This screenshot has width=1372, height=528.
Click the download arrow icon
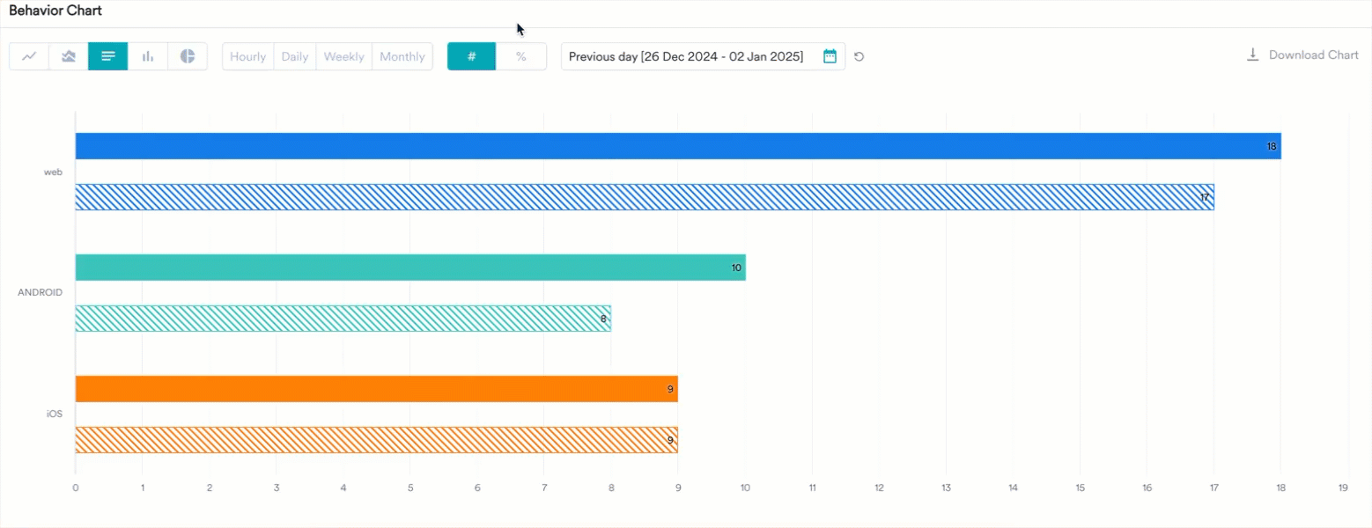[x=1252, y=55]
